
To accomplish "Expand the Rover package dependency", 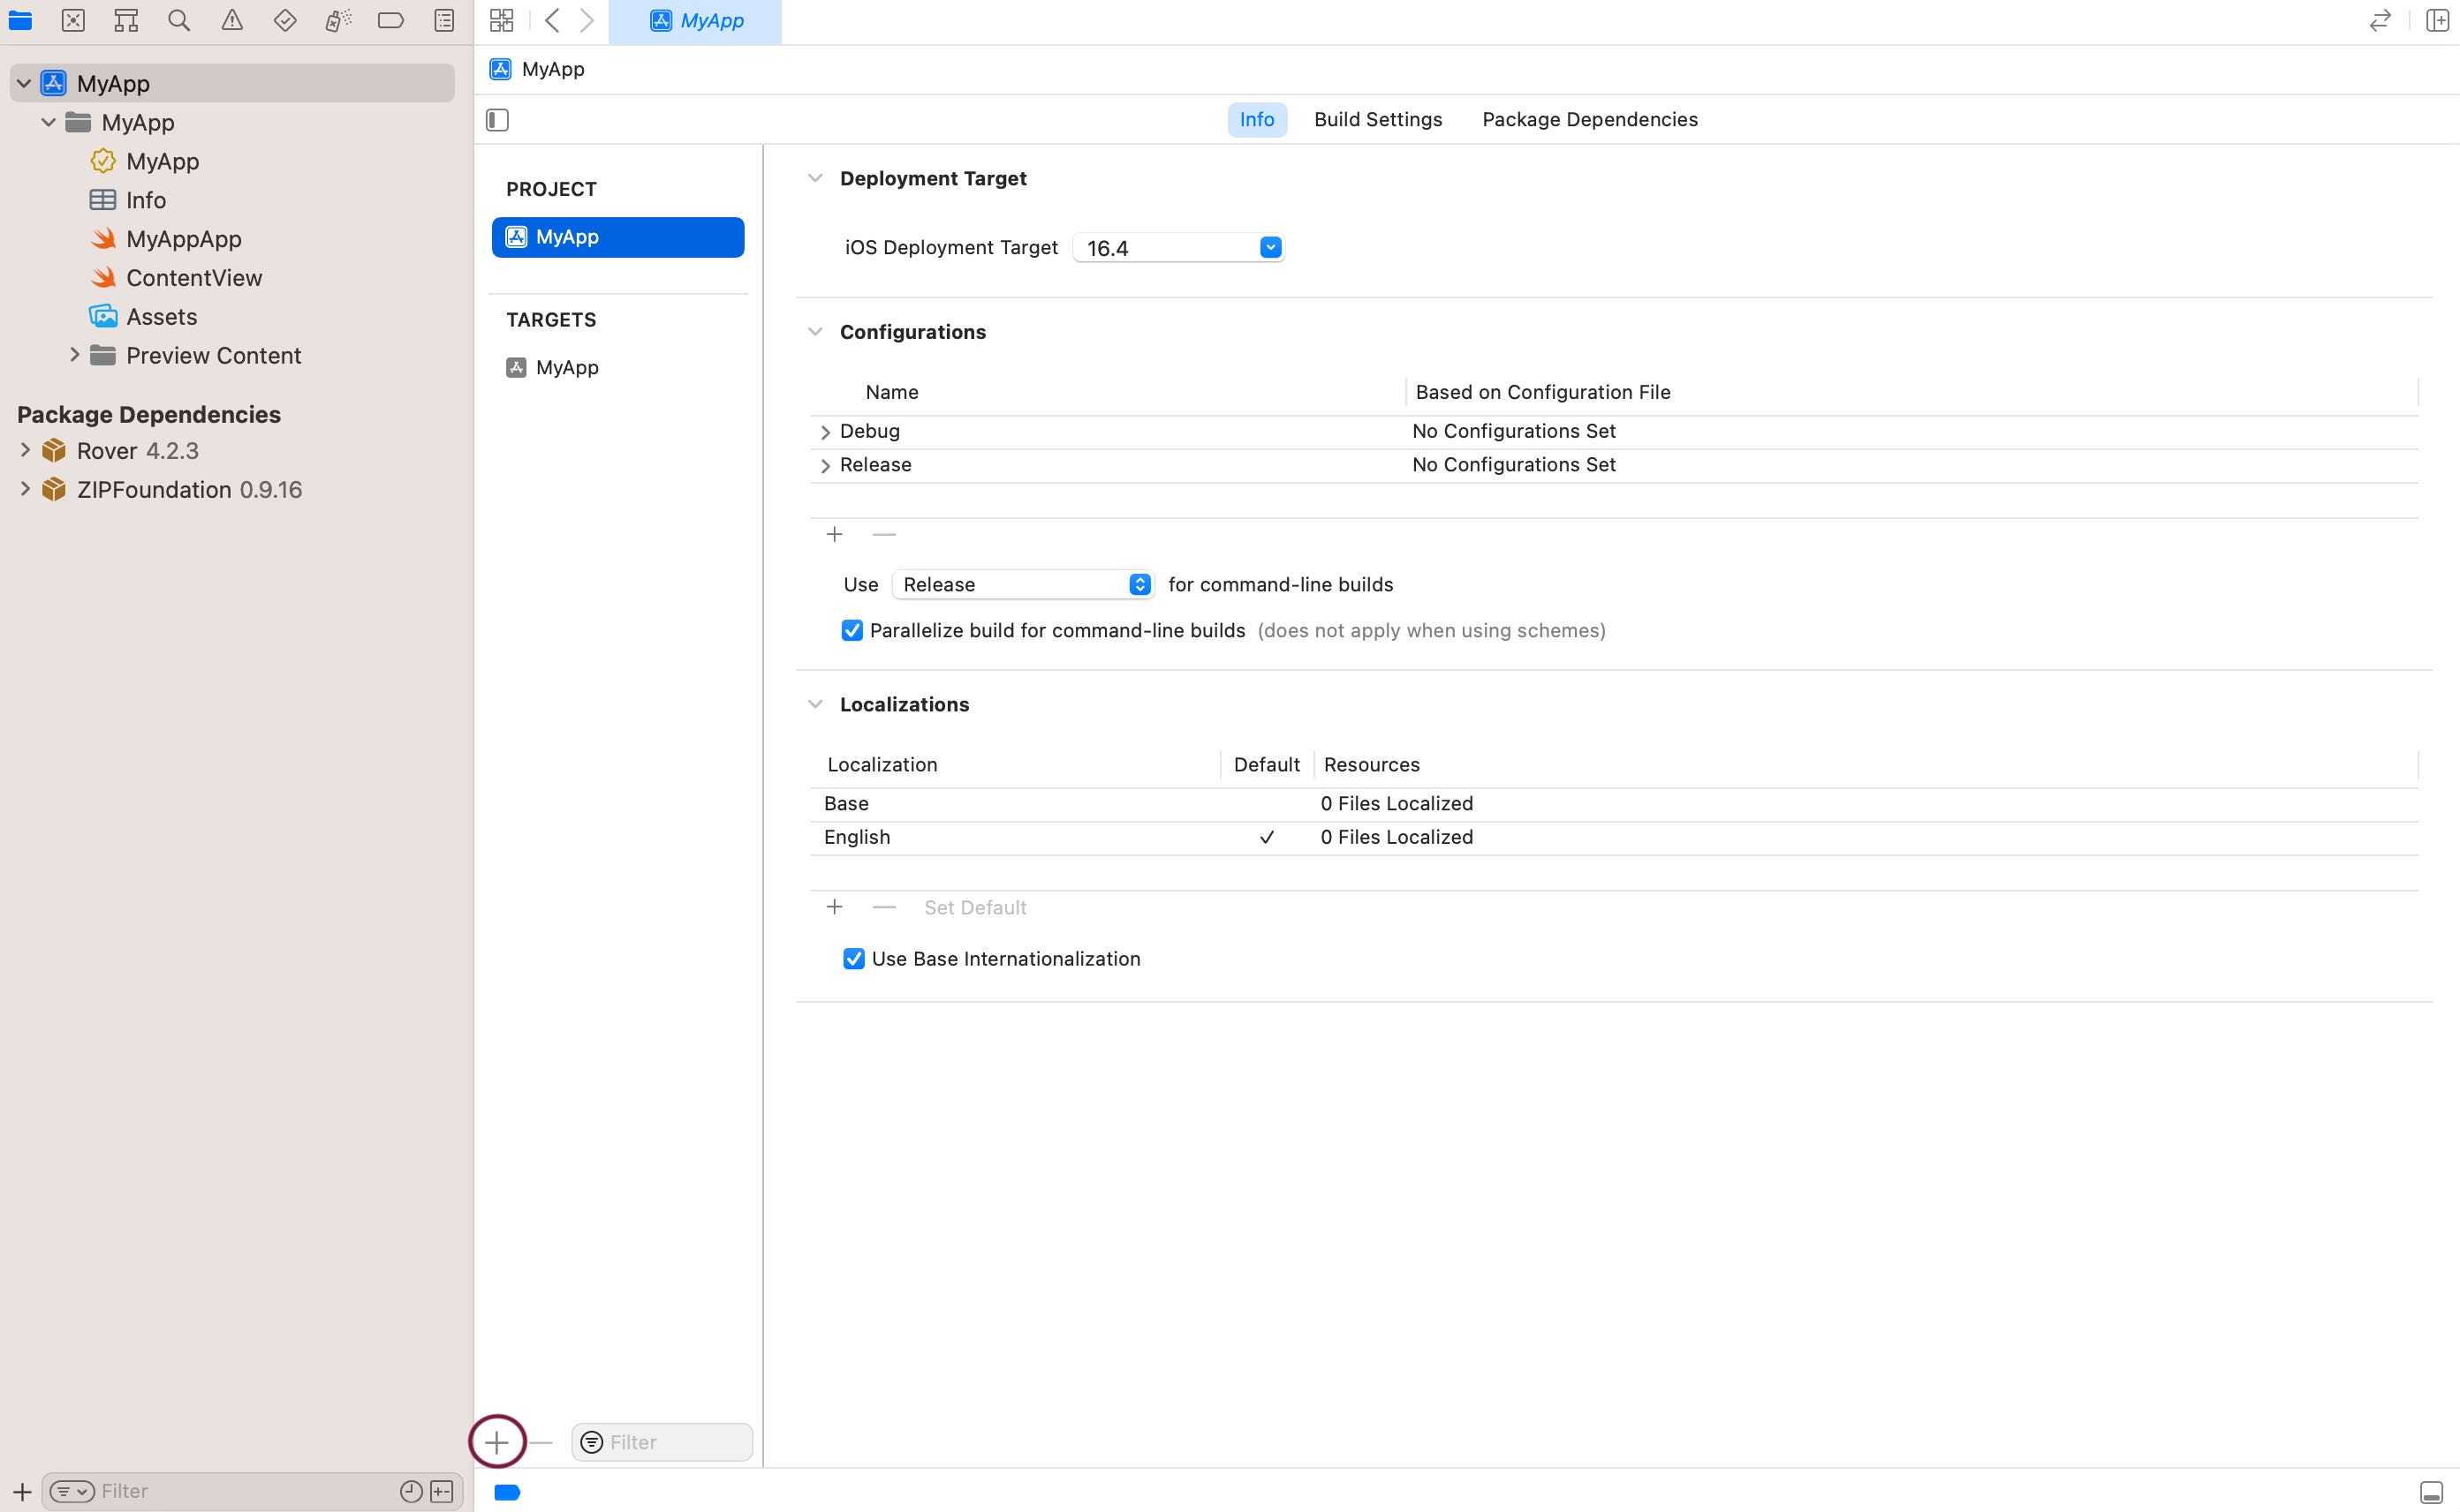I will [25, 450].
